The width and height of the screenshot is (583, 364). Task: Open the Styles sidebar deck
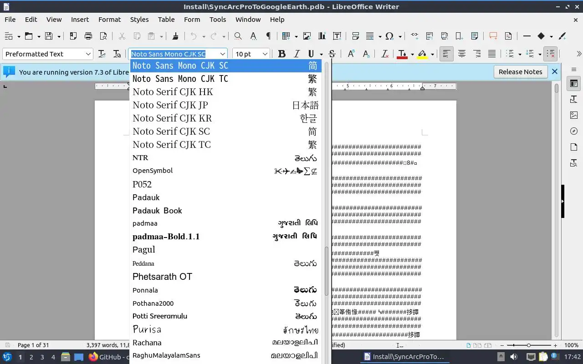pos(574,99)
